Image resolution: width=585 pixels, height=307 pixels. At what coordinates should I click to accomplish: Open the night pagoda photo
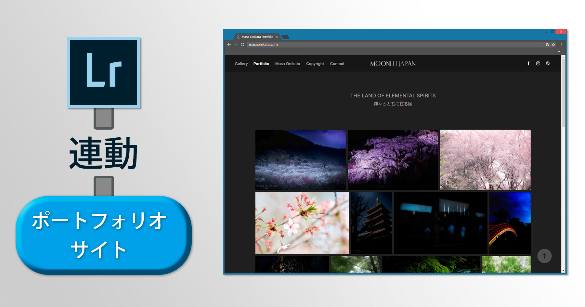click(x=371, y=223)
